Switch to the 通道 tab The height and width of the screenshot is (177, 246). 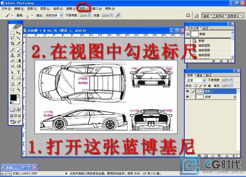[x=199, y=75]
